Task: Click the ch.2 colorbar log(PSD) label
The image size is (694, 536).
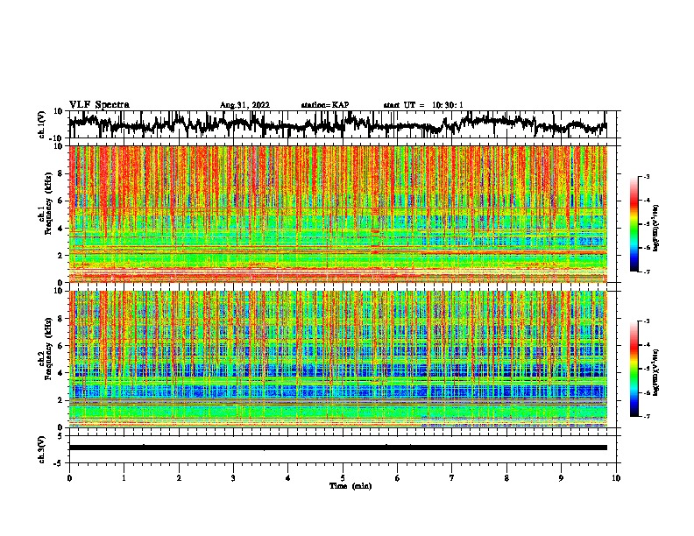Action: pyautogui.click(x=655, y=372)
